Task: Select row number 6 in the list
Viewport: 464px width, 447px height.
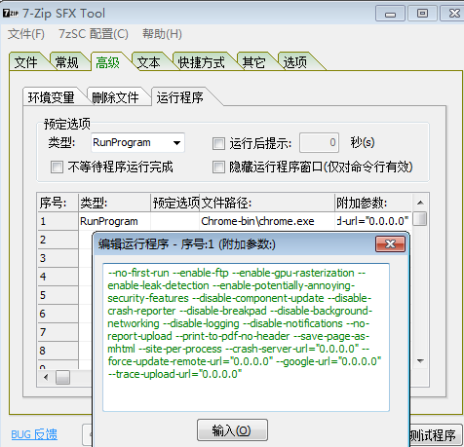Action: tap(58, 314)
